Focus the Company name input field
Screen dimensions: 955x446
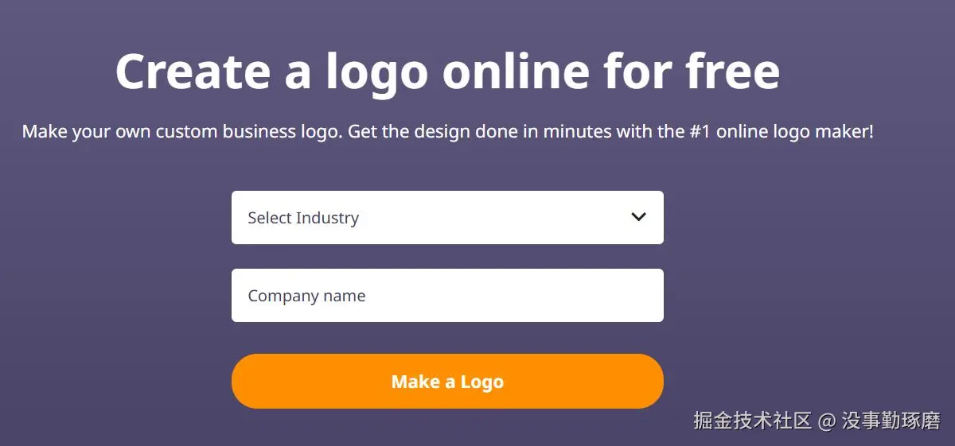(447, 295)
